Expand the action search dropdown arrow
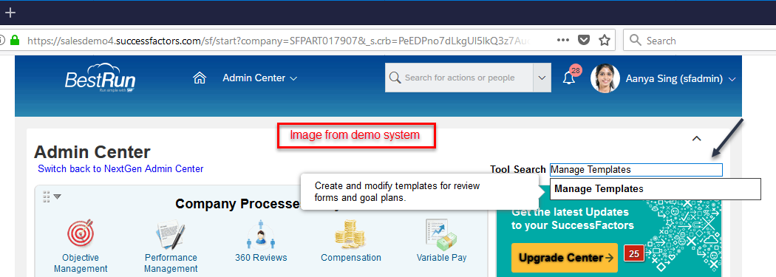The height and width of the screenshot is (277, 776). [542, 78]
